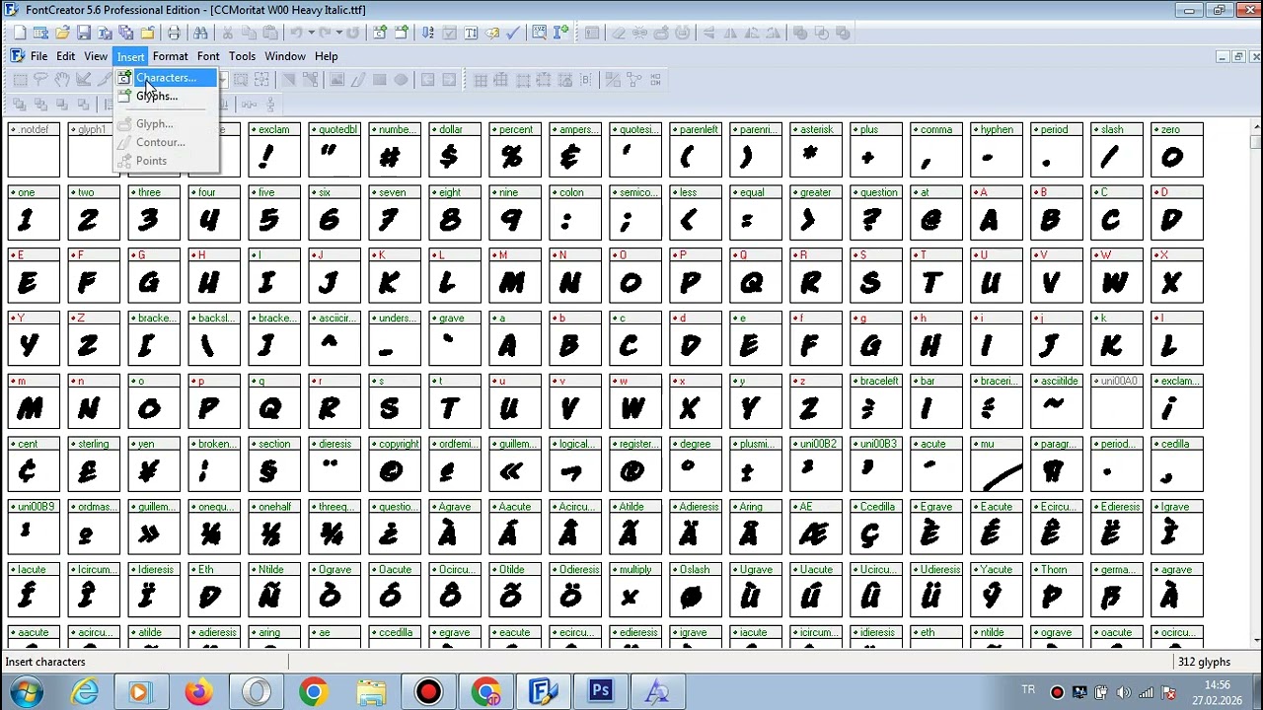Click the Print icon in toolbar
Image resolution: width=1263 pixels, height=710 pixels.
coord(174,33)
